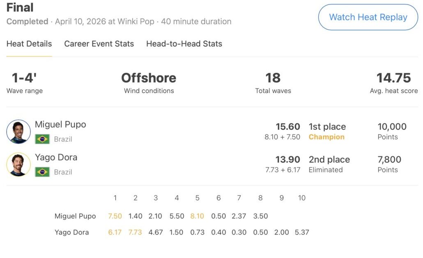The image size is (423, 258).
Task: Click Yago Dora's profile photo
Action: [18, 164]
